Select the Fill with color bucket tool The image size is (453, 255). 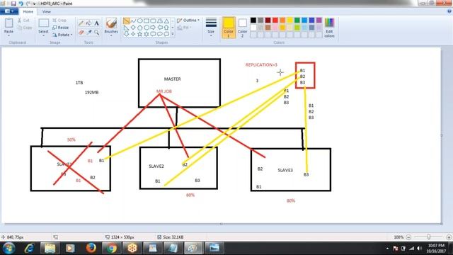[88, 23]
